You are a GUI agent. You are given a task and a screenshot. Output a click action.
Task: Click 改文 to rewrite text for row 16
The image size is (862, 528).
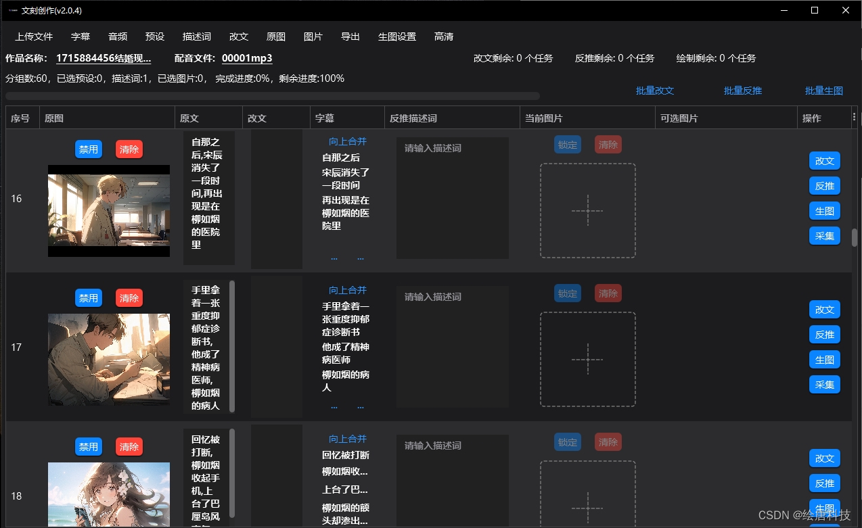tap(824, 160)
